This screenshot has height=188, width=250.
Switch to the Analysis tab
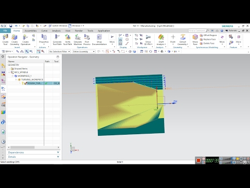[56, 31]
